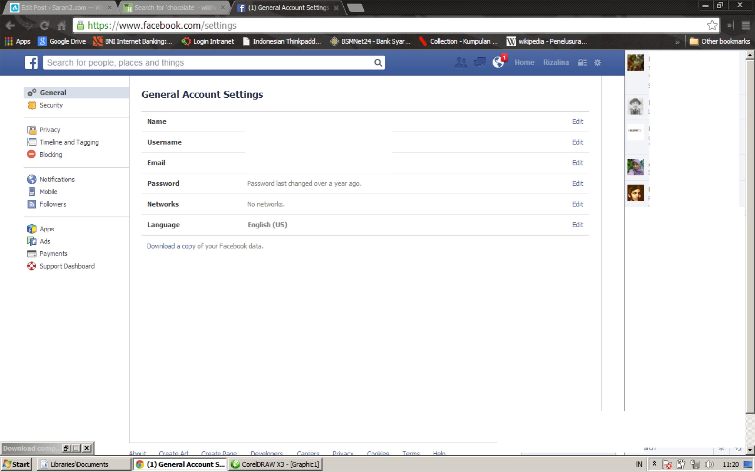755x472 pixels.
Task: Show hidden tray icons arrow
Action: 654,464
